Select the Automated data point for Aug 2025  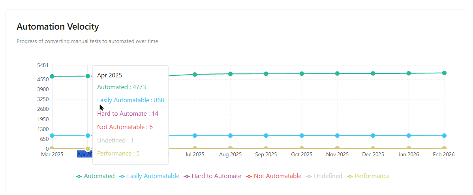click(x=230, y=74)
